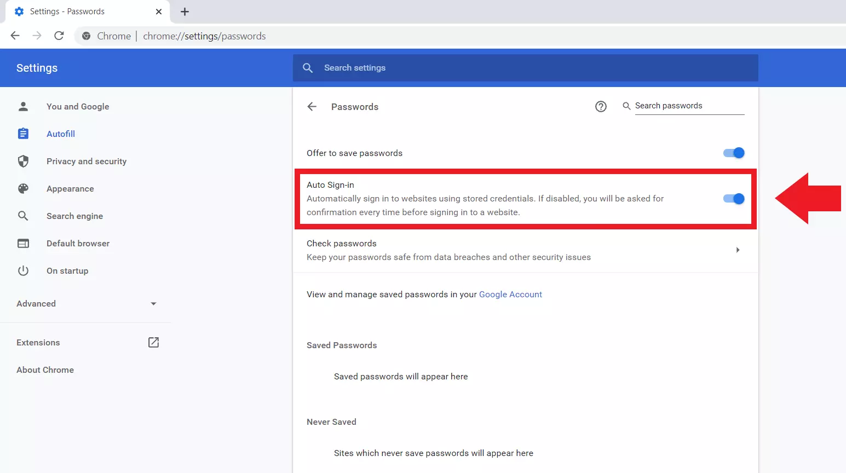
Task: Open Default browser settings
Action: [78, 243]
